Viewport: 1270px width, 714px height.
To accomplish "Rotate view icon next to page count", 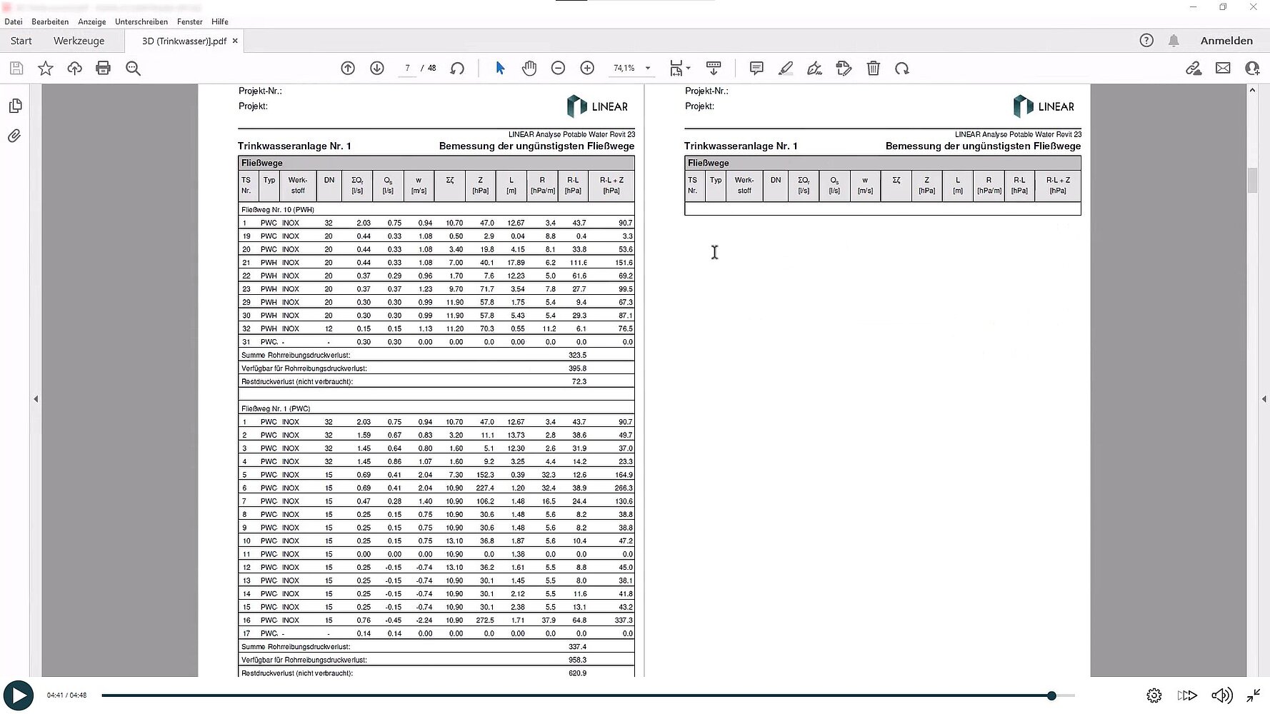I will click(457, 69).
